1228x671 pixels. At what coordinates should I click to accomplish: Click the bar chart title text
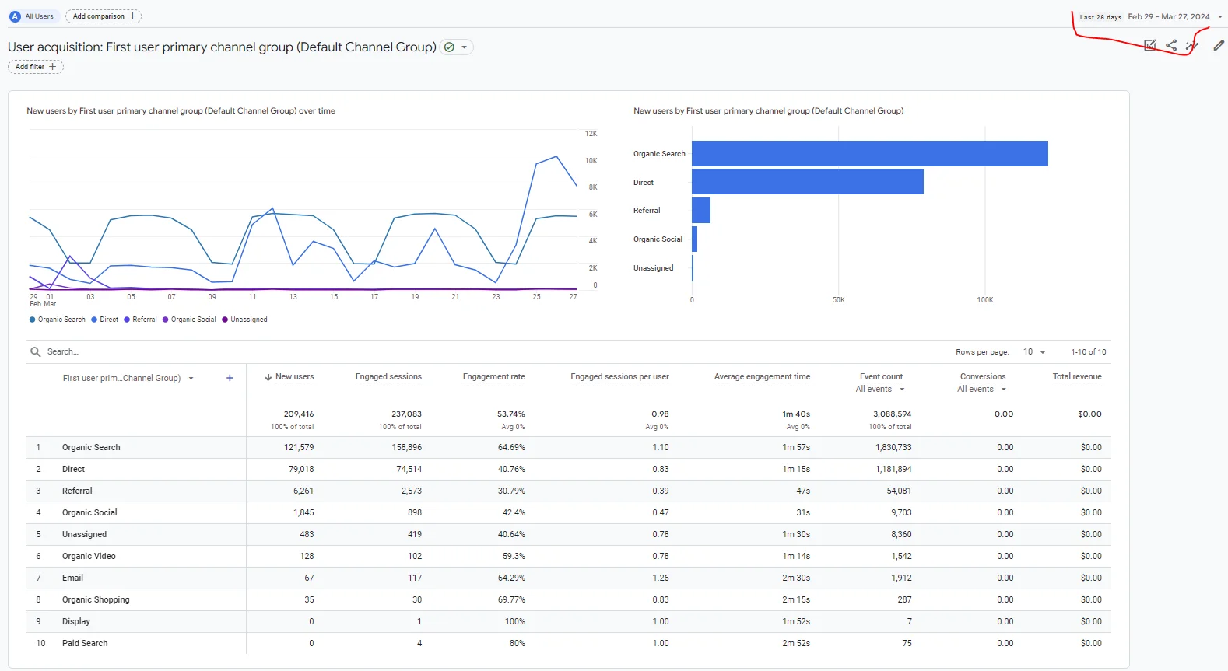click(768, 111)
